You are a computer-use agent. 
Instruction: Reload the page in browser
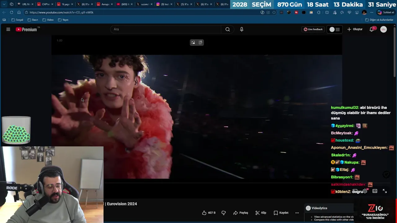coord(11,12)
